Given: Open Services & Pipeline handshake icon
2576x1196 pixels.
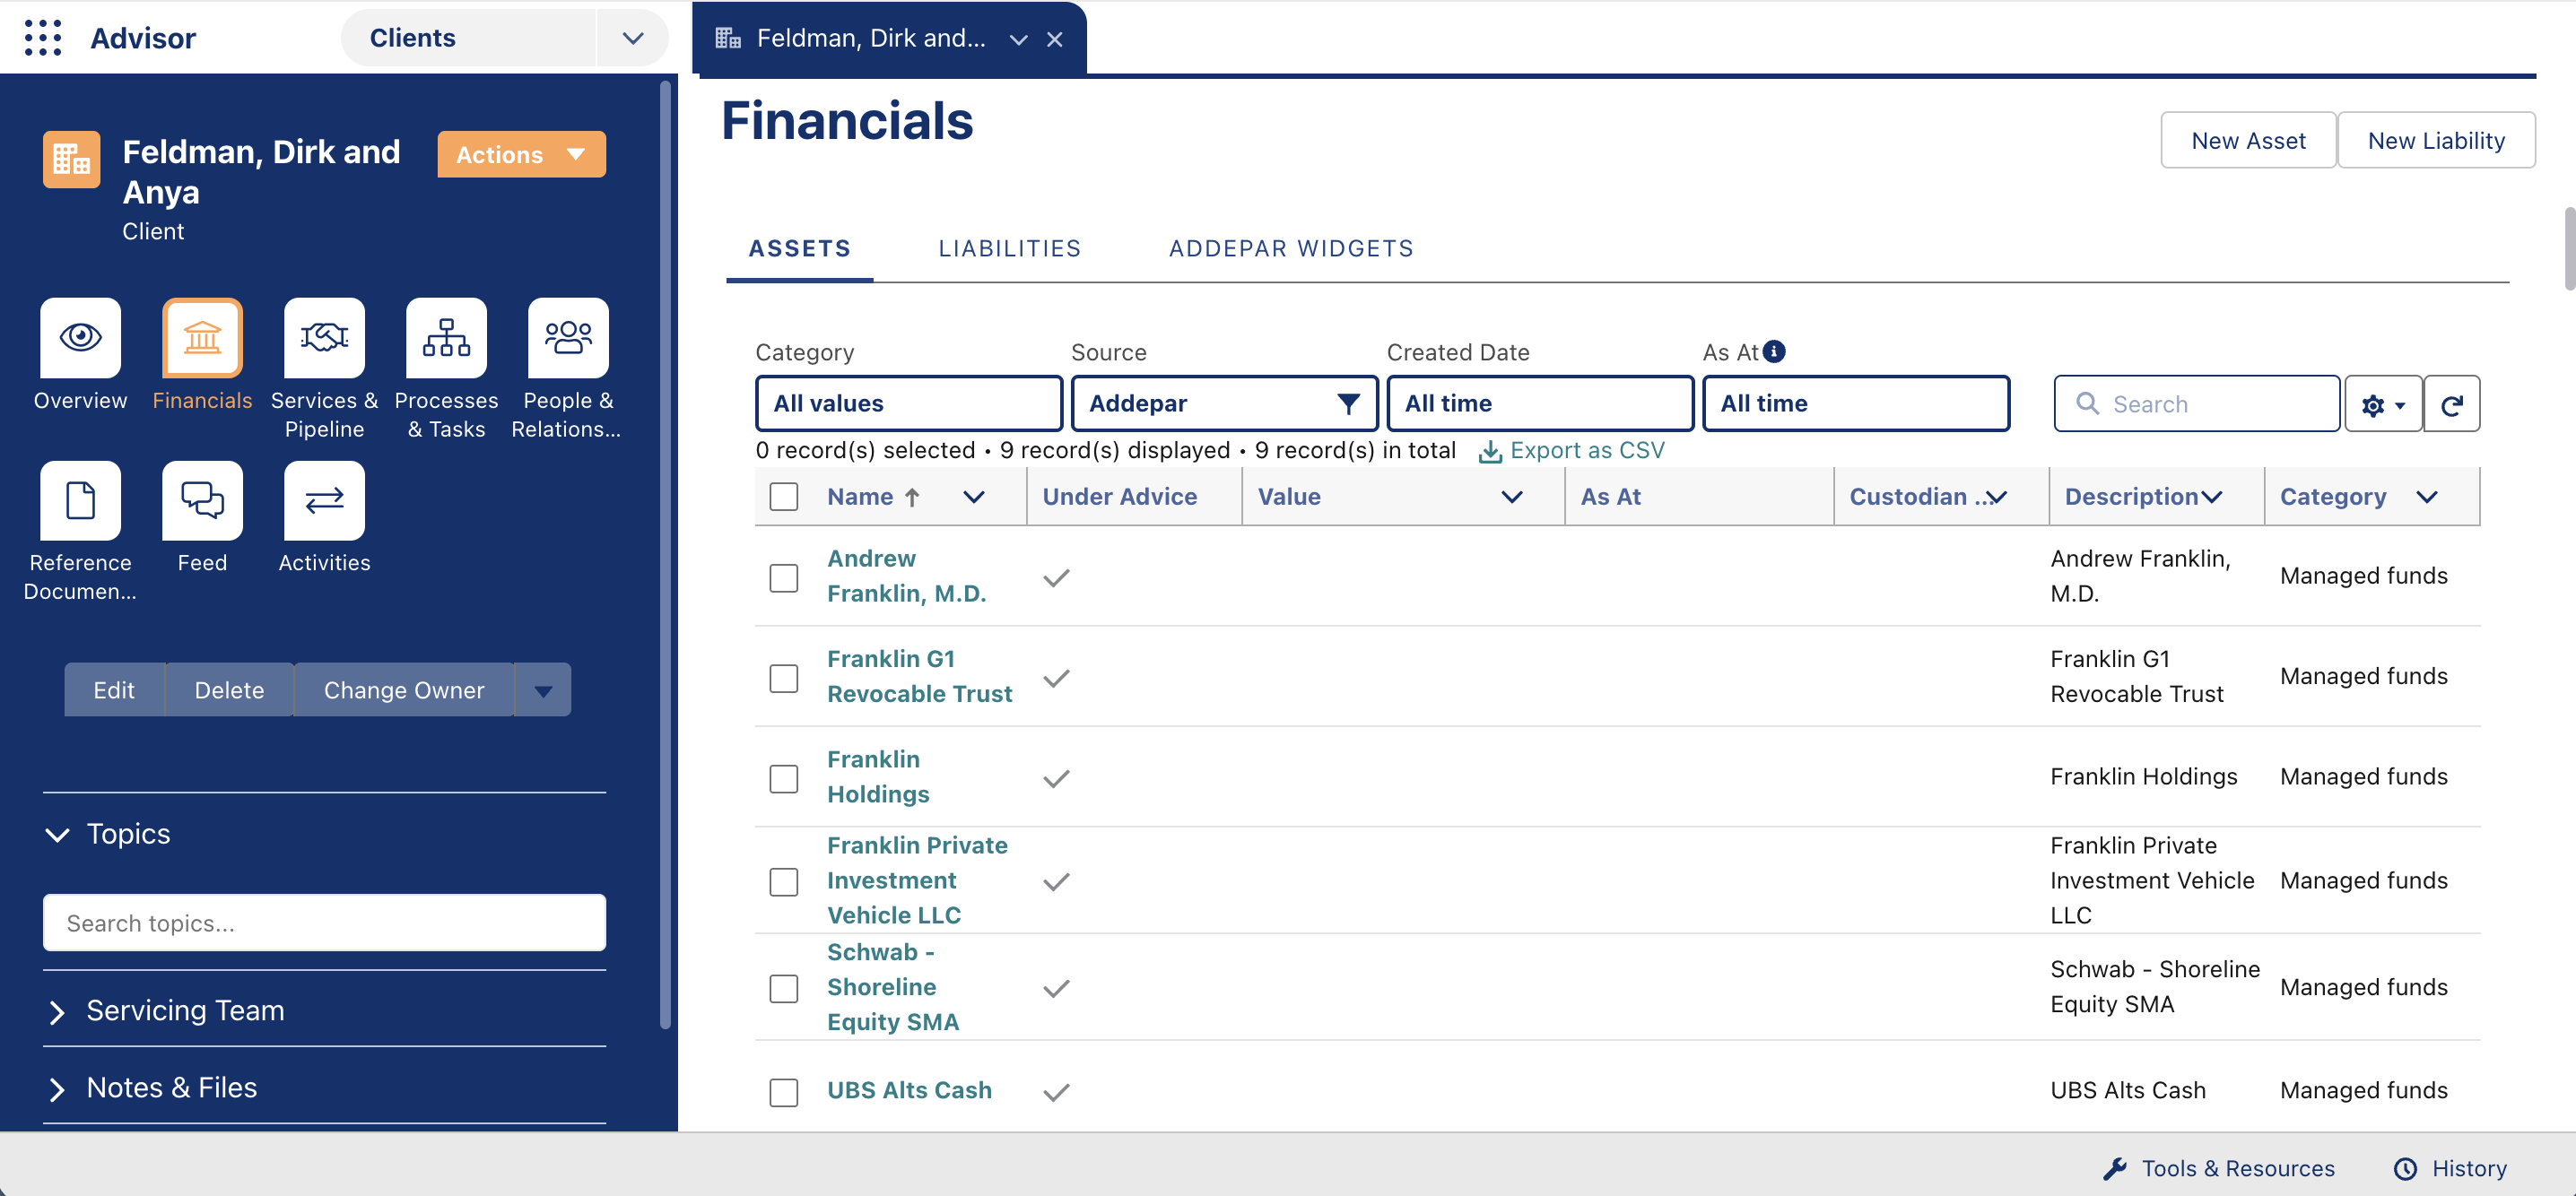Looking at the screenshot, I should tap(324, 338).
